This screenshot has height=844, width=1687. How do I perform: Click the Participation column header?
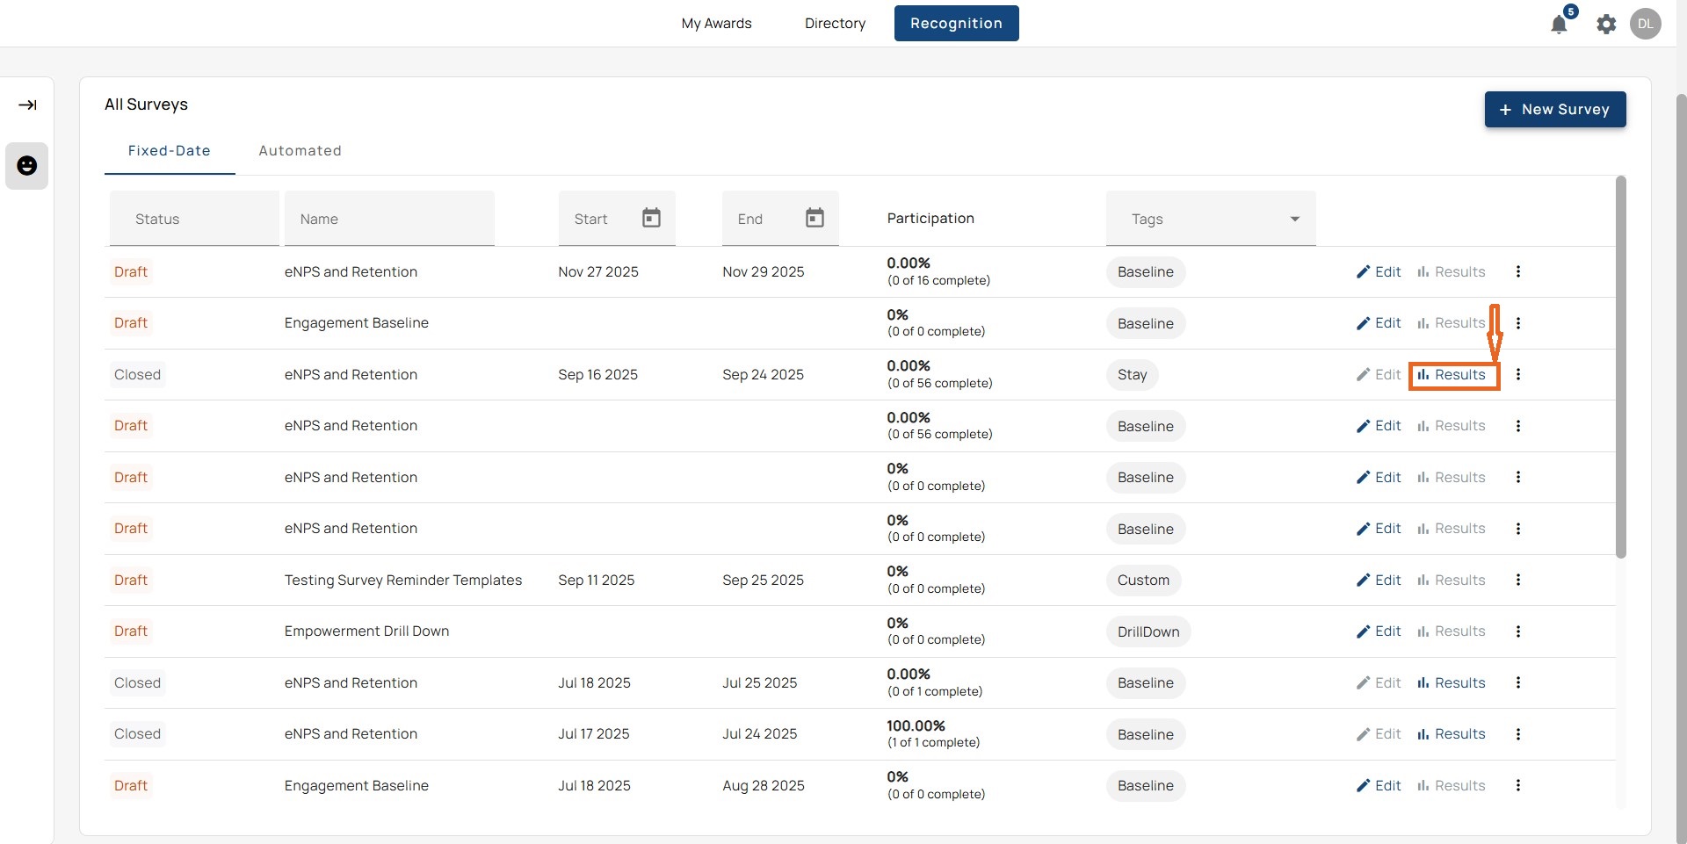tap(930, 218)
